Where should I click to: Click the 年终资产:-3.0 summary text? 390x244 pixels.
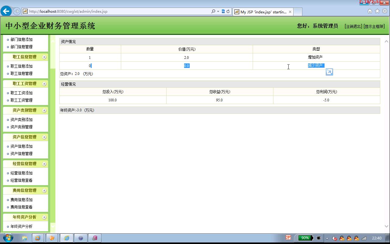click(77, 110)
